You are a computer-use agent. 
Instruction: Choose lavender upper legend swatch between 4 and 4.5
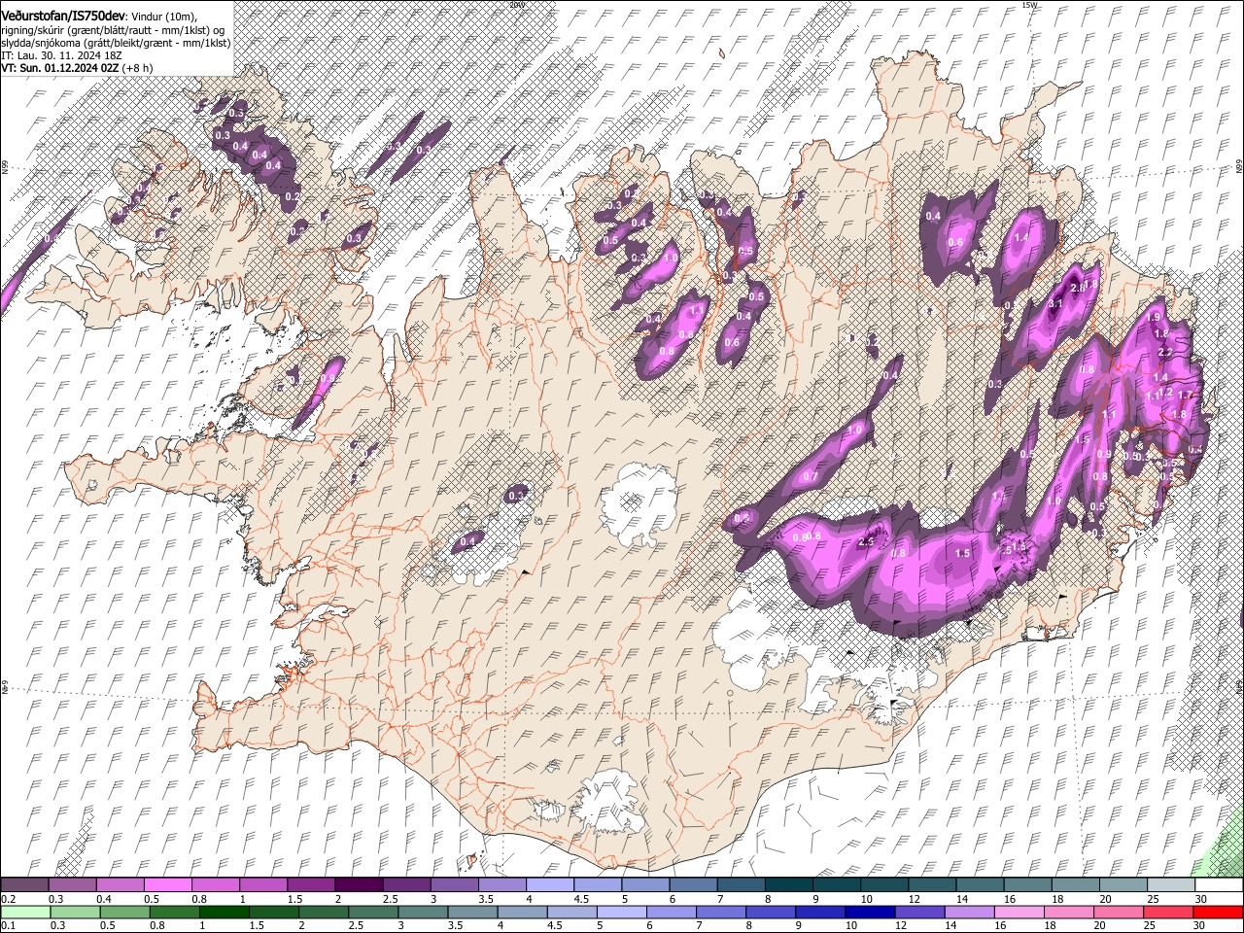(x=549, y=885)
